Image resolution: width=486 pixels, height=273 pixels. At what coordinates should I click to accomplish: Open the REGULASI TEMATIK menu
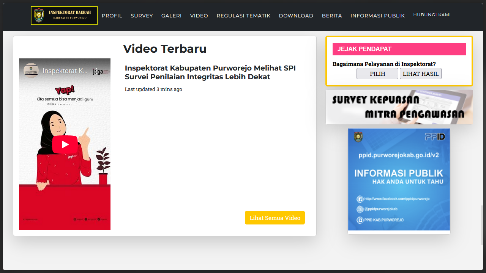[243, 16]
